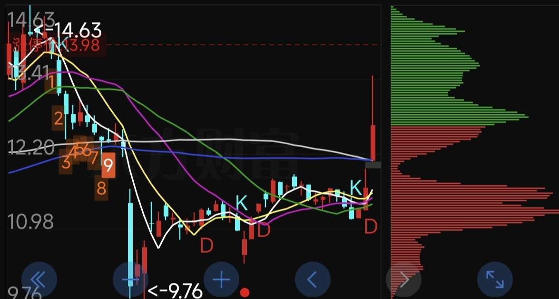
Task: Select the orange 1 sequence marker
Action: [x=51, y=82]
